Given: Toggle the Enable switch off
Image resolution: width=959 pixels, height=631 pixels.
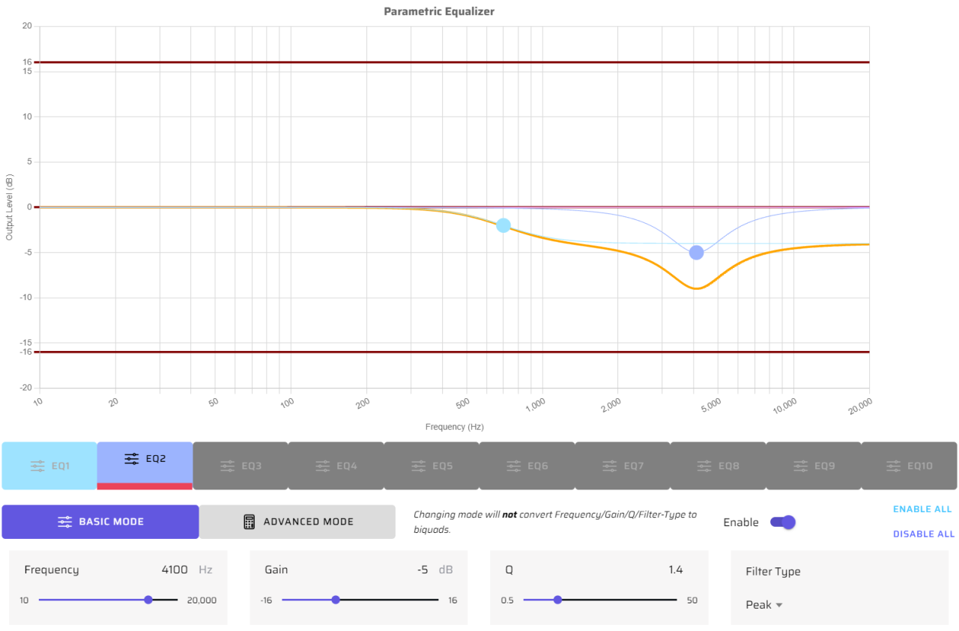Looking at the screenshot, I should pyautogui.click(x=782, y=522).
